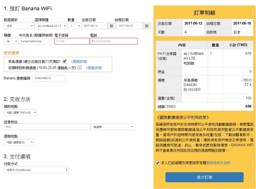
Task: Open early bird 優惠詳情 details link
Action: 79,61
